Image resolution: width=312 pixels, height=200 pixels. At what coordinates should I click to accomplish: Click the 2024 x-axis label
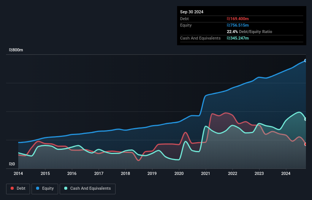(x=286, y=173)
